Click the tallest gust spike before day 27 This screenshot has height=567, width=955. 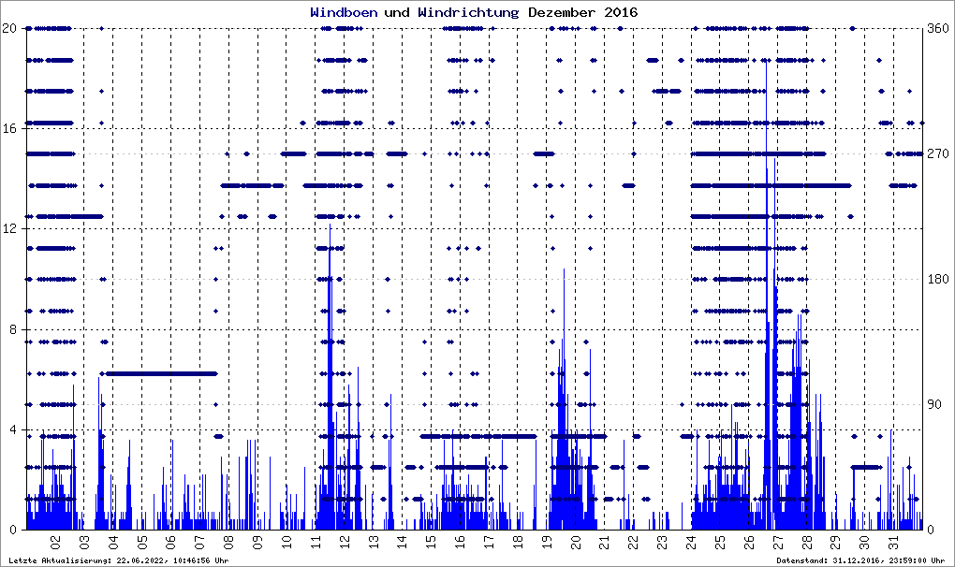pos(766,295)
